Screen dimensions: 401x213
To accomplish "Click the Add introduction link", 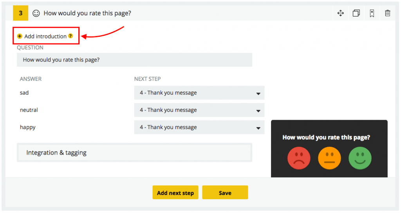I will 45,36.
